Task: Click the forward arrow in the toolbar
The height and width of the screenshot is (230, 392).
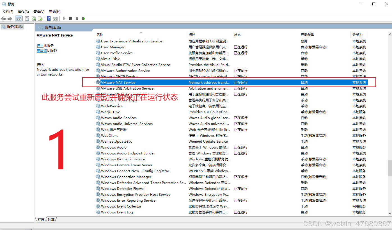Action: click(x=10, y=19)
